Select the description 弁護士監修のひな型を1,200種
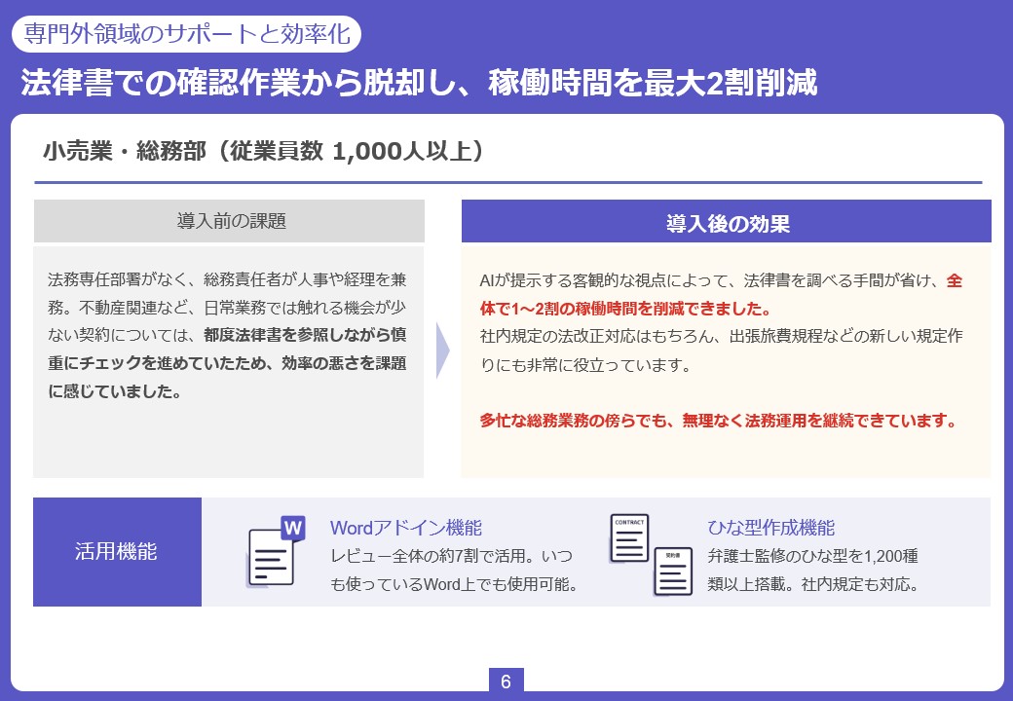The image size is (1013, 701). tap(812, 557)
